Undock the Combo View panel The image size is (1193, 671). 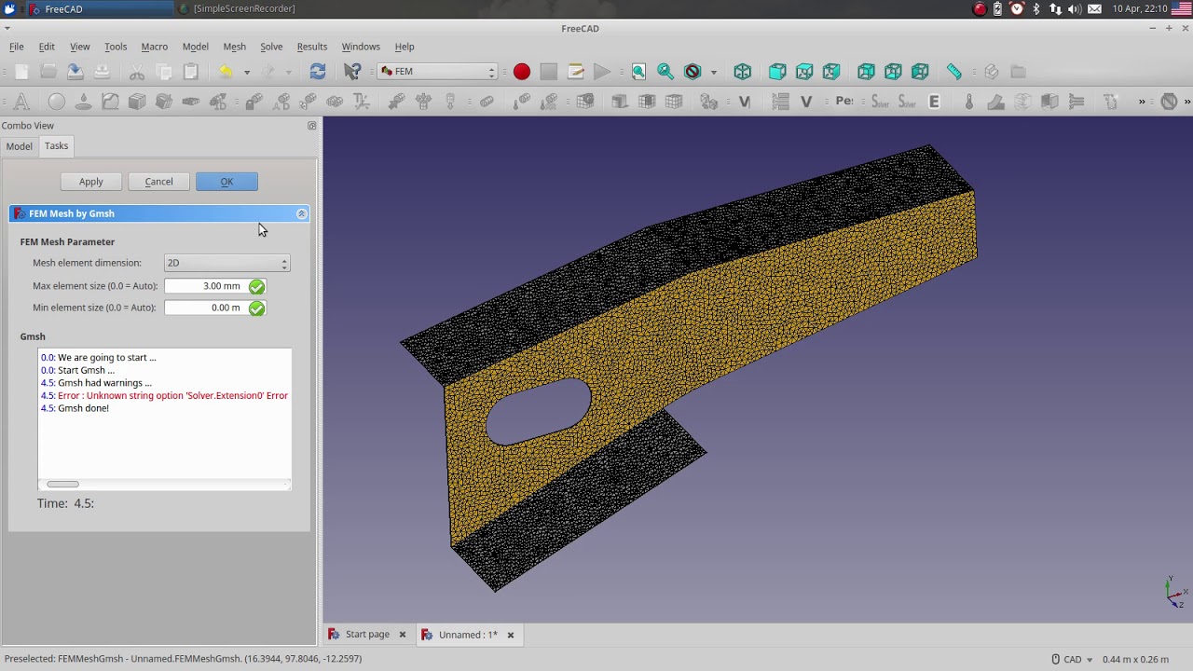pyautogui.click(x=311, y=126)
